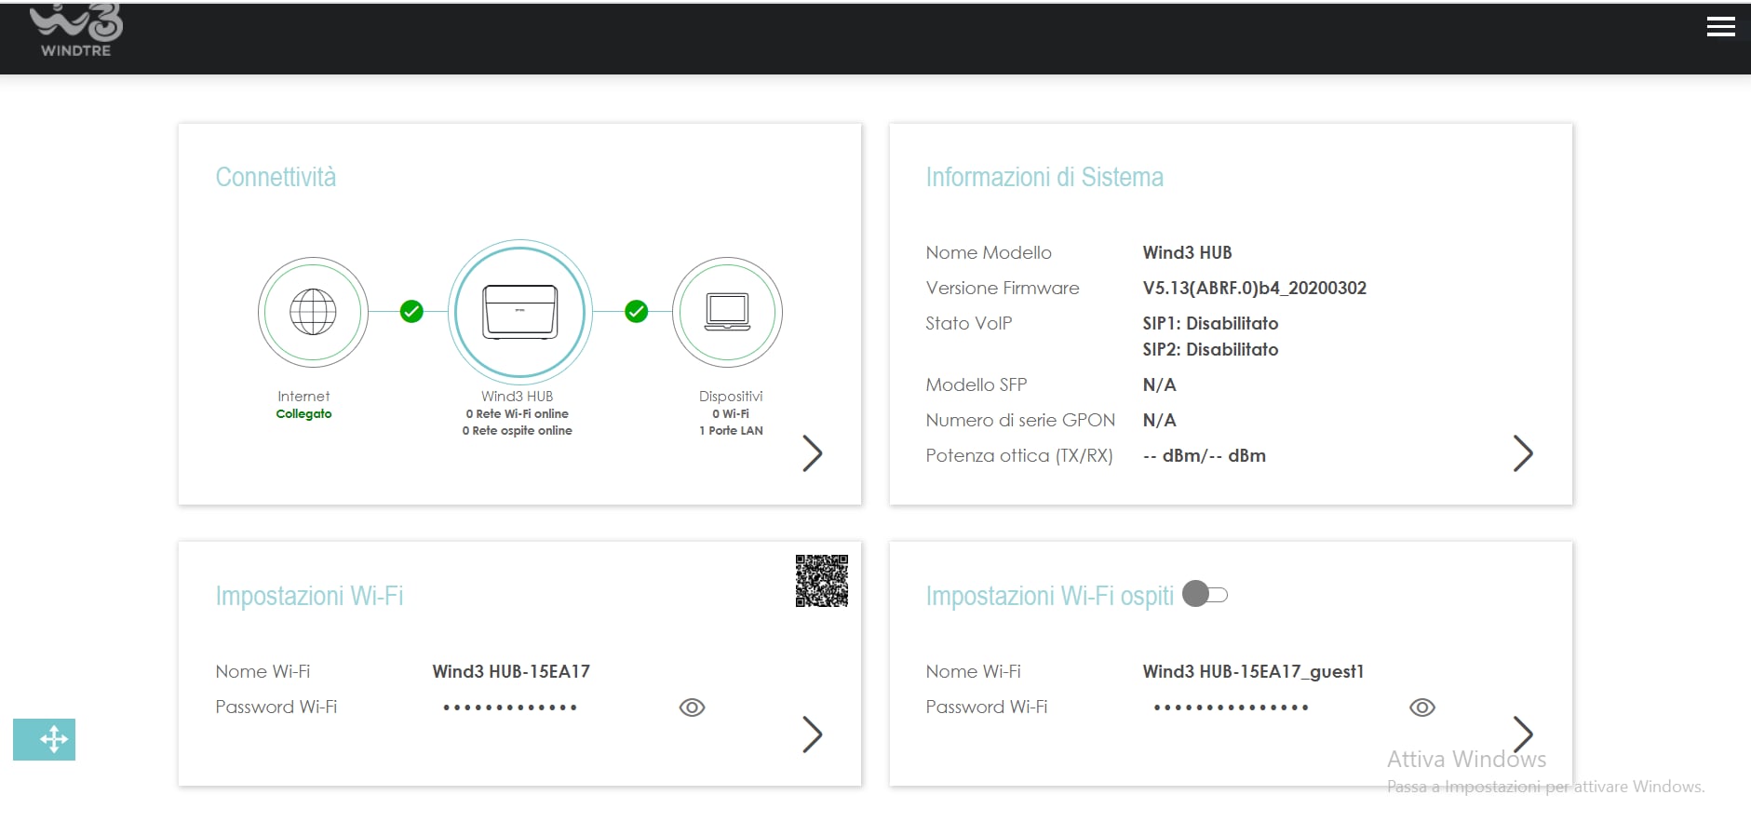Image resolution: width=1751 pixels, height=822 pixels.
Task: Click guest name Wind3 HUB-15EA17_guest1
Action: (x=1253, y=671)
